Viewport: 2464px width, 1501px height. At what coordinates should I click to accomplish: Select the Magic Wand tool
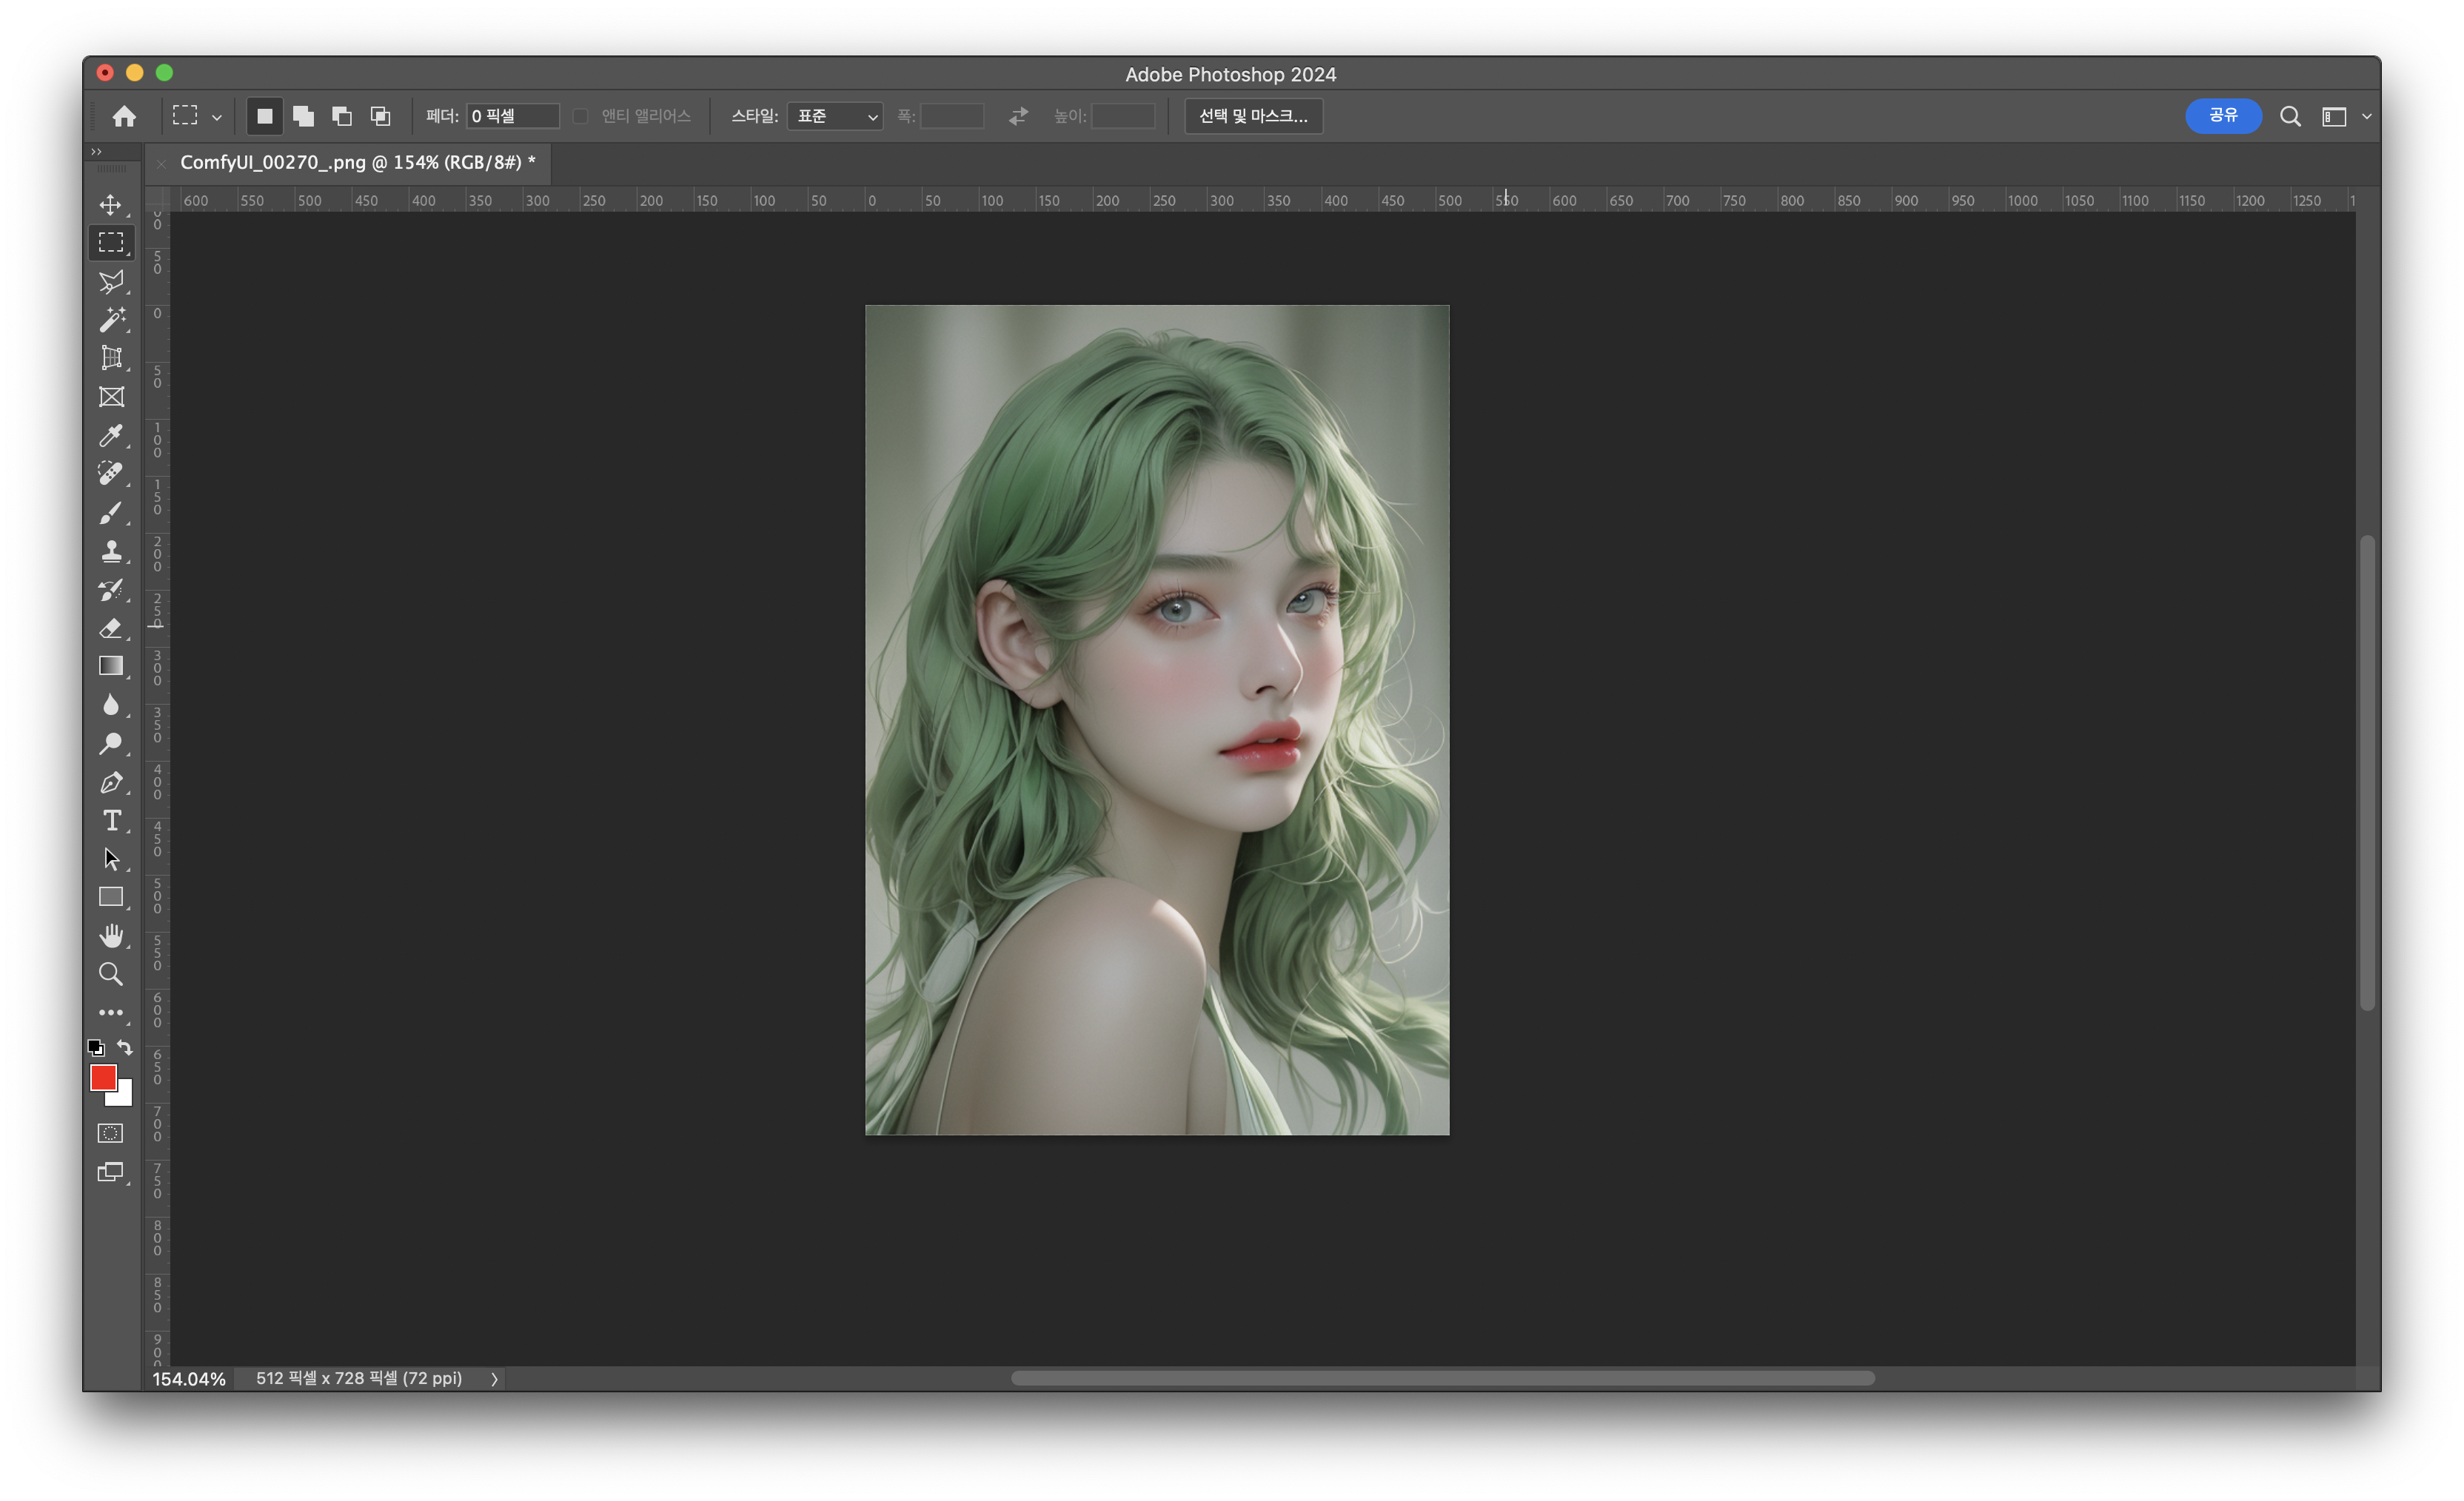[111, 320]
